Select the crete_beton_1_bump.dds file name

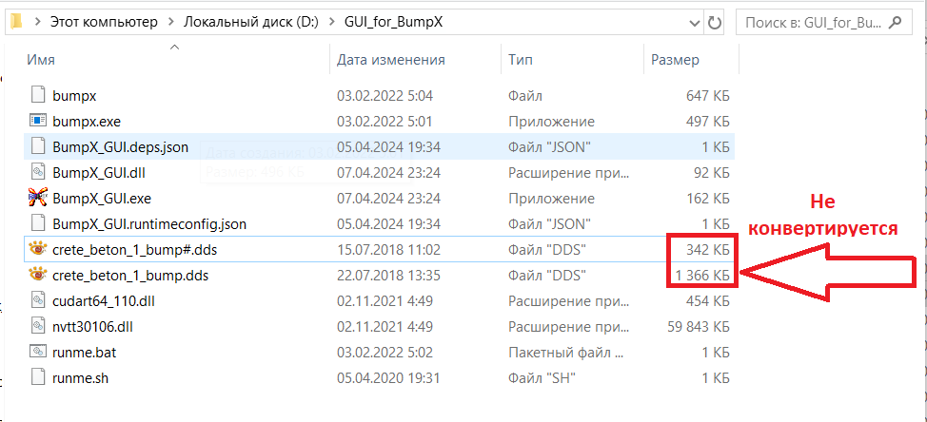130,275
